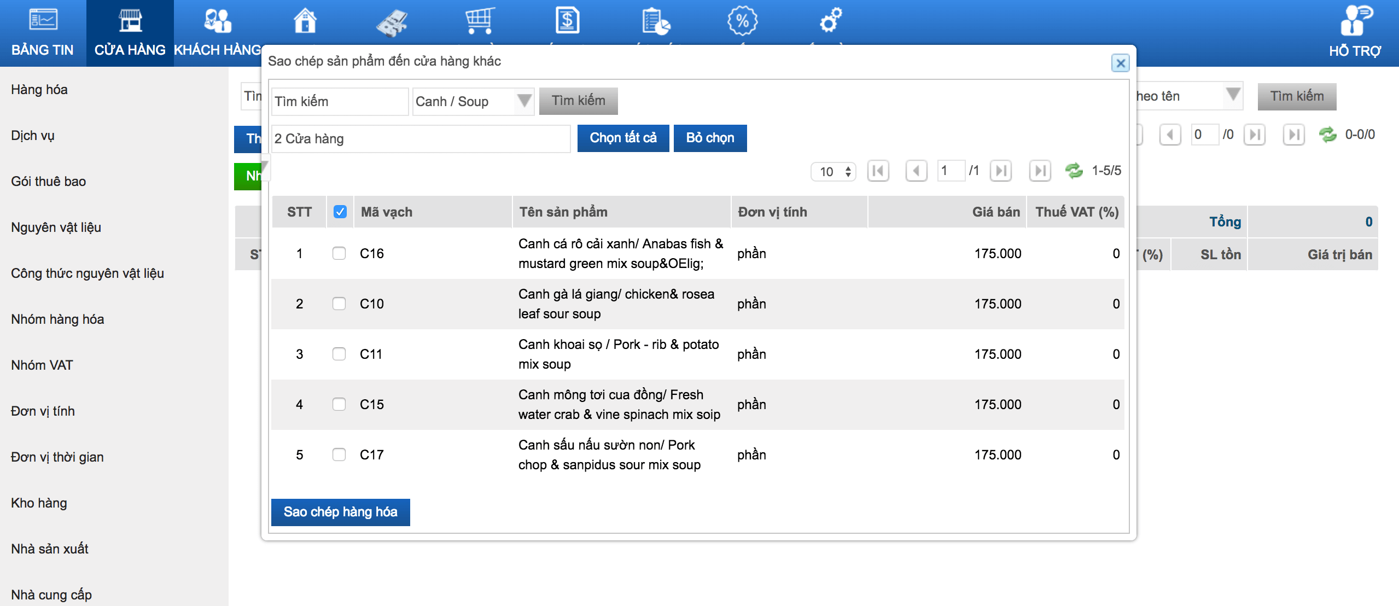
Task: Click the green refresh icon in dialog pagination
Action: 1074,171
